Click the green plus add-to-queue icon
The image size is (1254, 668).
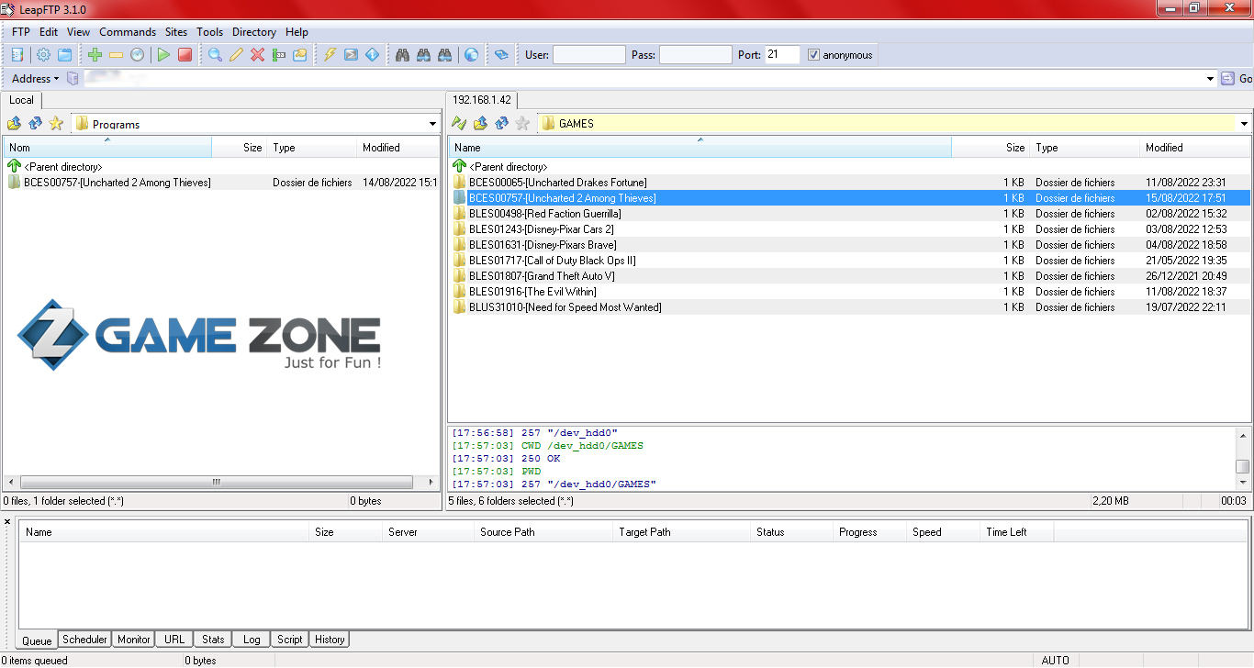point(95,55)
